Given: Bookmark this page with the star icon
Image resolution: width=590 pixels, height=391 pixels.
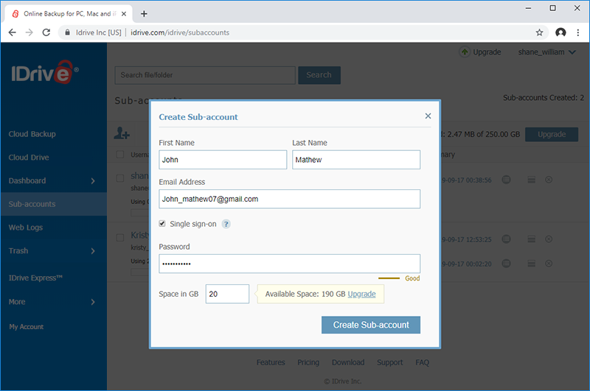Looking at the screenshot, I should 539,32.
